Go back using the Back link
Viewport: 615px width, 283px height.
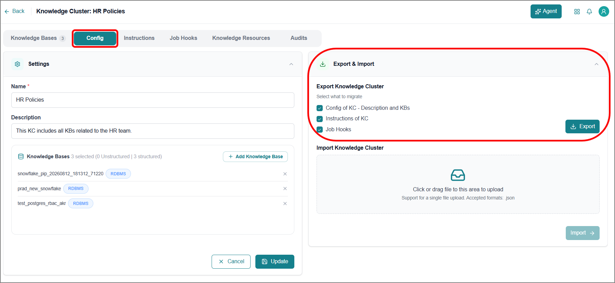[x=14, y=11]
